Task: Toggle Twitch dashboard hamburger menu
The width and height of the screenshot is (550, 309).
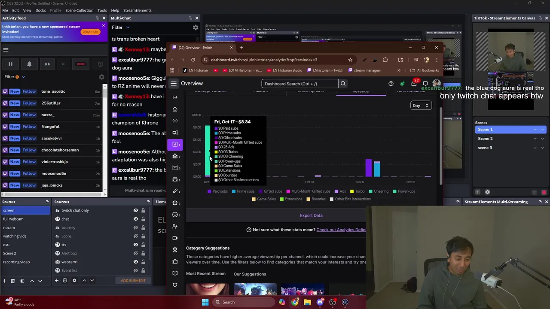Action: [x=174, y=84]
